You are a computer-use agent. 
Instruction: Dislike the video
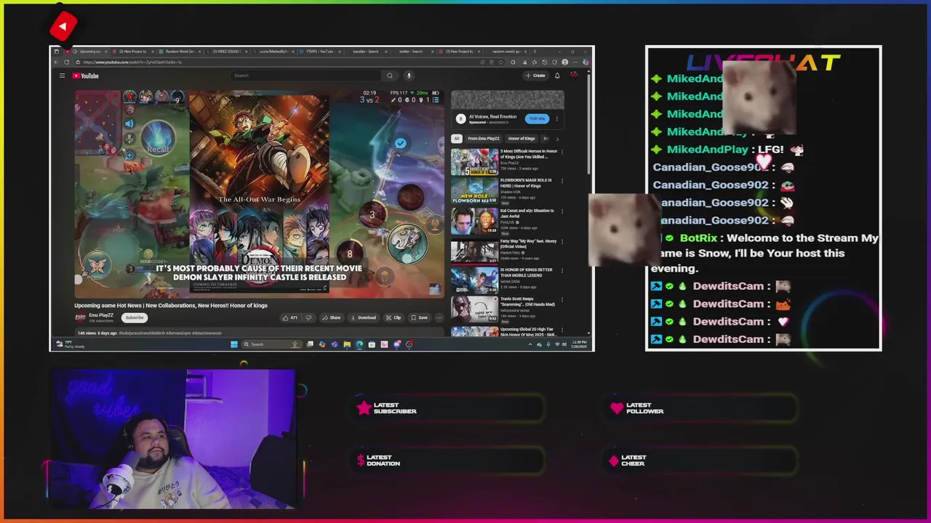[x=308, y=317]
